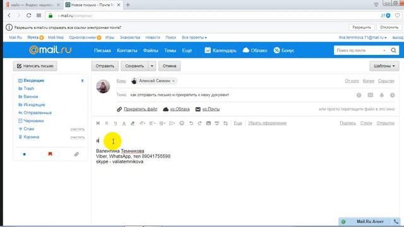Toggle underline (Ч) formatting
The image size is (404, 227).
coord(115,124)
